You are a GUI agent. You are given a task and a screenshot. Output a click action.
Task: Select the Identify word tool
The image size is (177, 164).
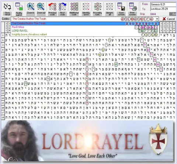tap(86, 7)
